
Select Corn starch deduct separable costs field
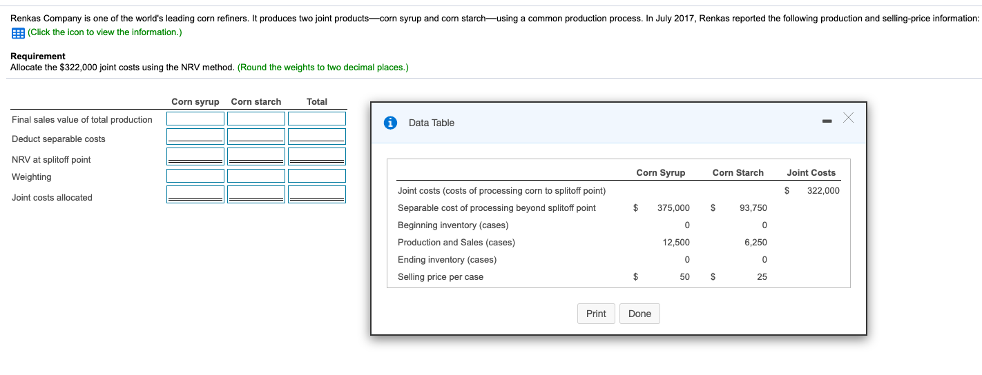(256, 135)
